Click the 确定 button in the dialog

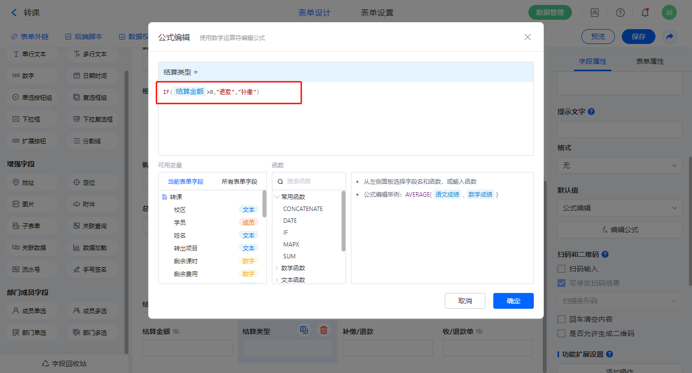coord(513,301)
